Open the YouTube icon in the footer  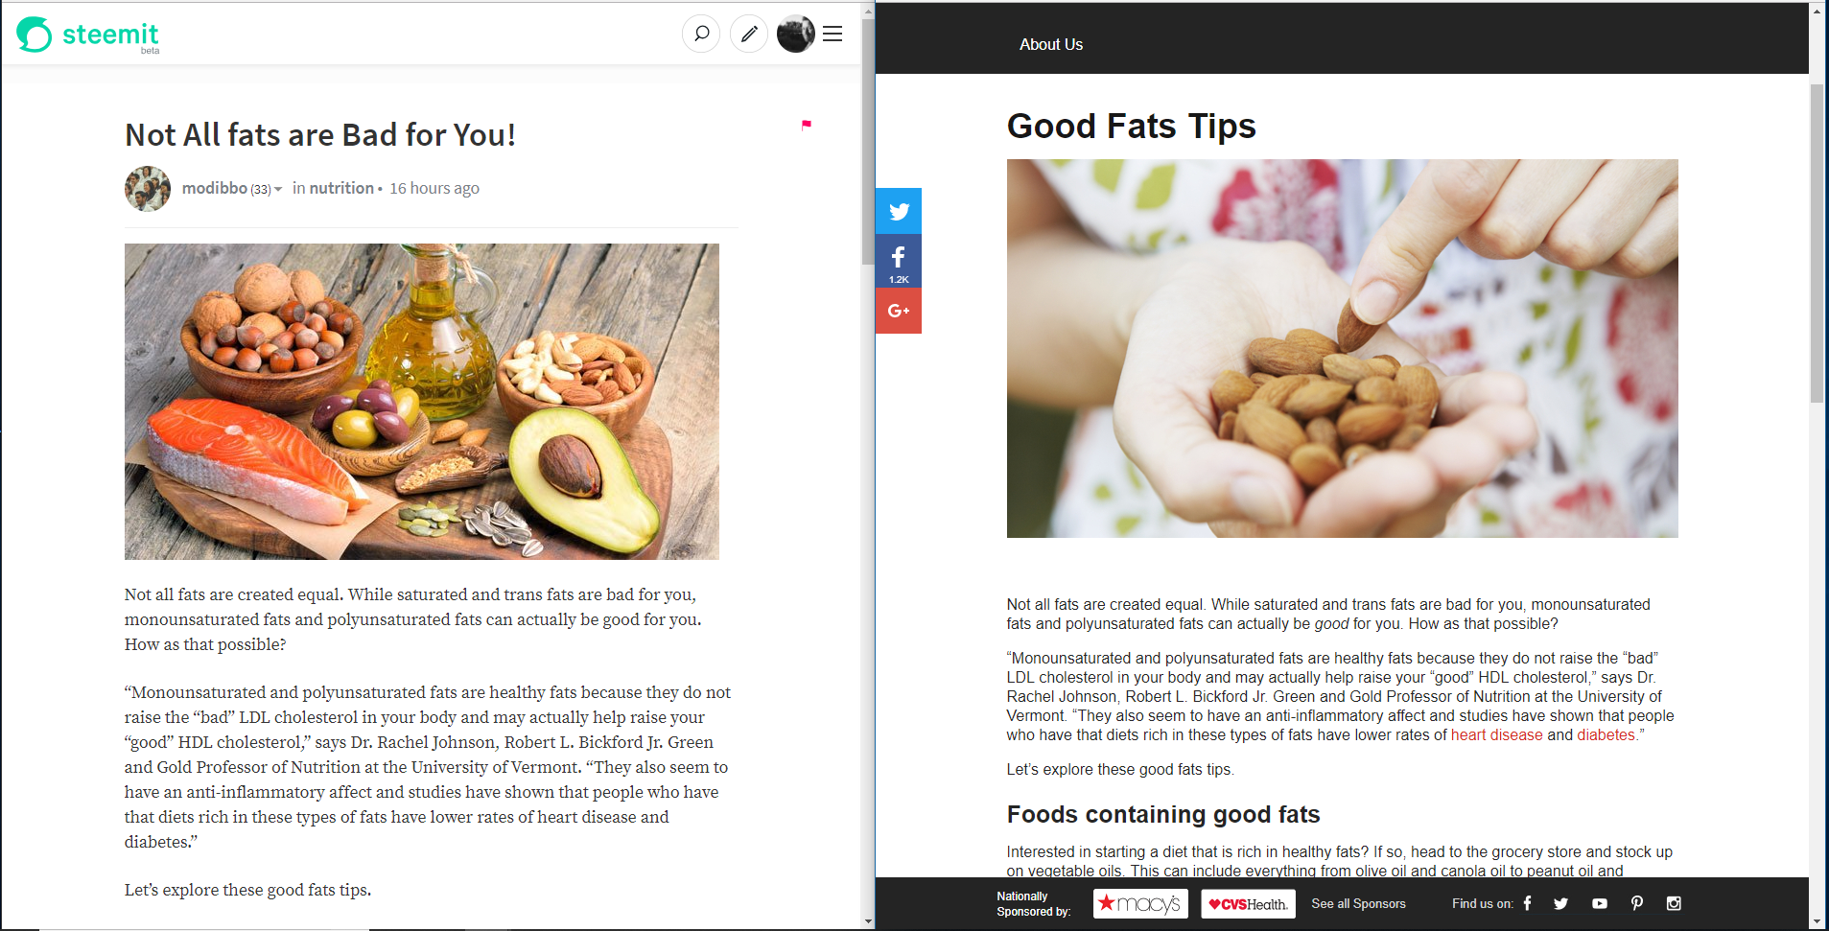(x=1600, y=903)
